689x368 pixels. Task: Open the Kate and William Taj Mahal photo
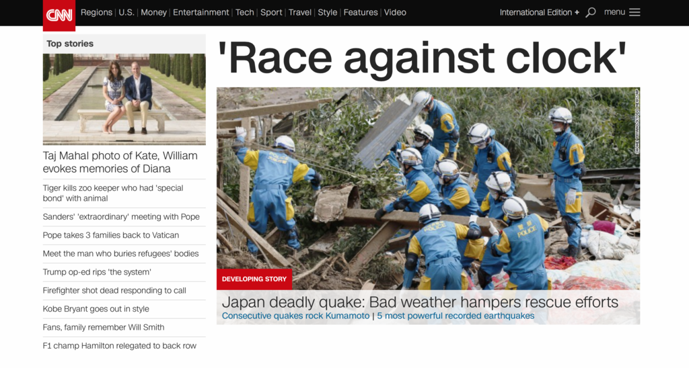(x=124, y=99)
